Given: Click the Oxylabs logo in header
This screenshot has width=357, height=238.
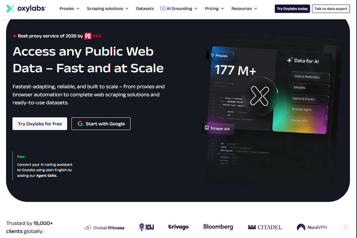Looking at the screenshot, I should pos(26,9).
